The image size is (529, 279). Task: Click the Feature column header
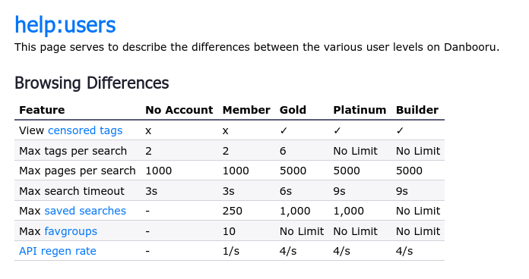pos(42,110)
